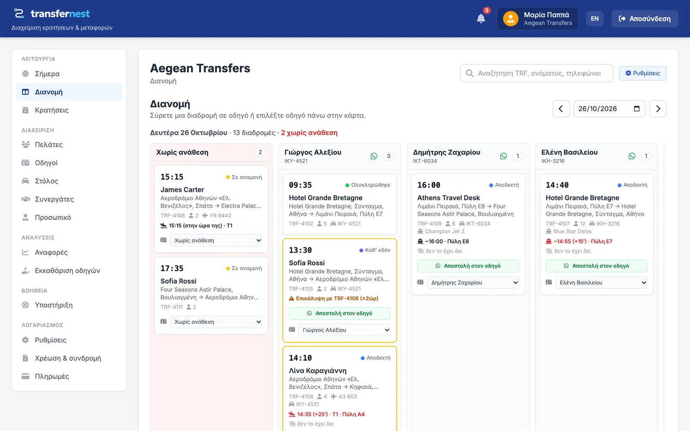Open Δημήτρης Ζαχαρίου driver dropdown
Image resolution: width=690 pixels, height=431 pixels.
click(473, 283)
